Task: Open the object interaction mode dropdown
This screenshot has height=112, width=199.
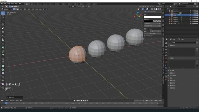Action: click(7, 9)
